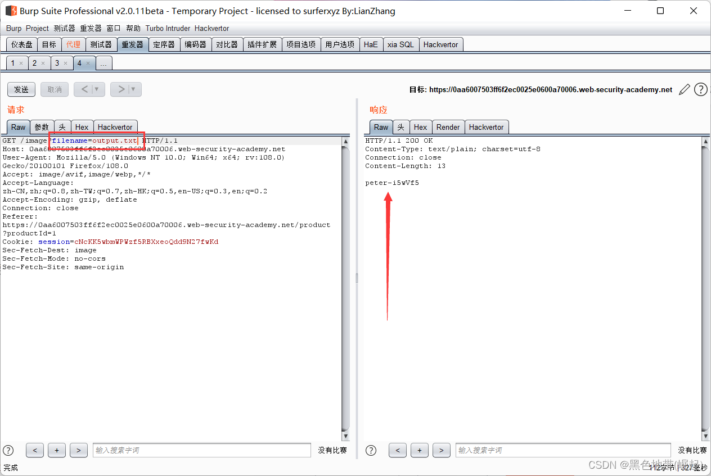Add new repeater tab with the ... tab
The image size is (711, 476).
(103, 64)
